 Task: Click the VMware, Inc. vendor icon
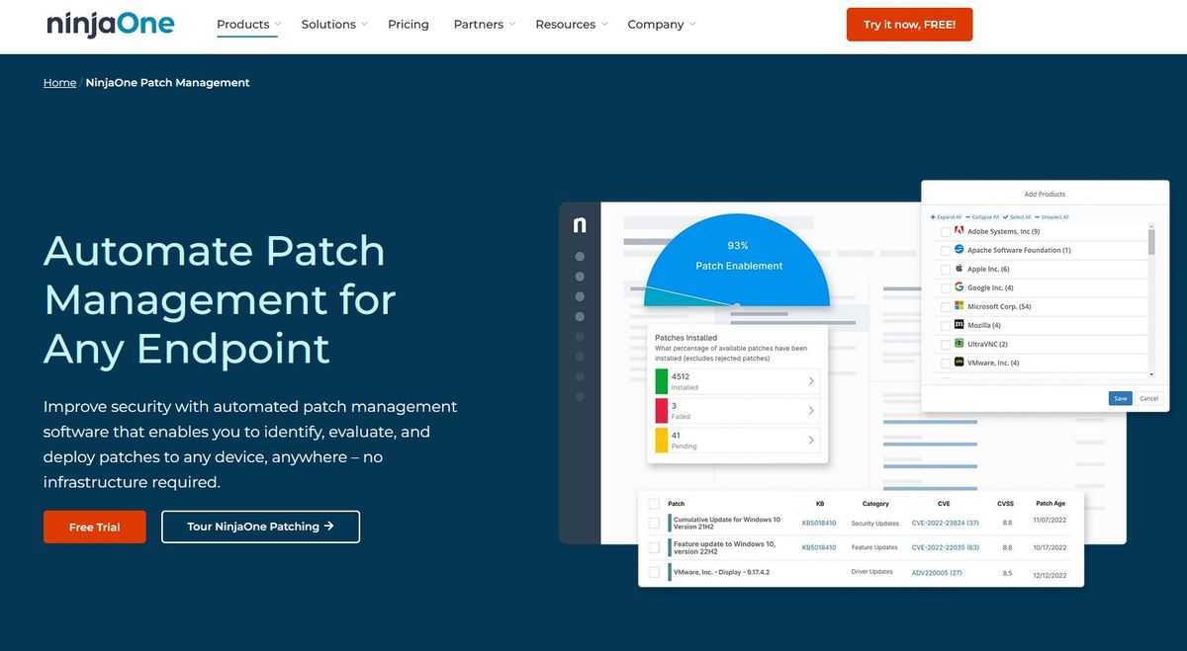[x=959, y=362]
